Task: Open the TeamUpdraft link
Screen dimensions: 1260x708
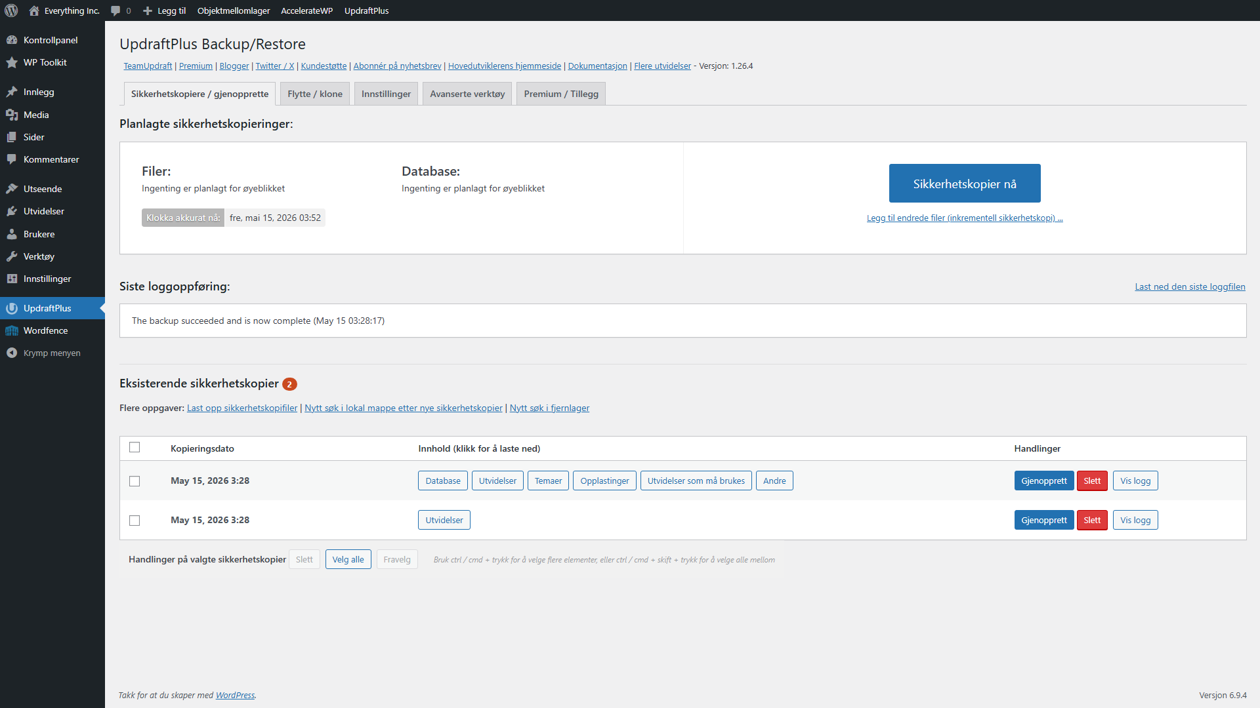Action: [148, 66]
